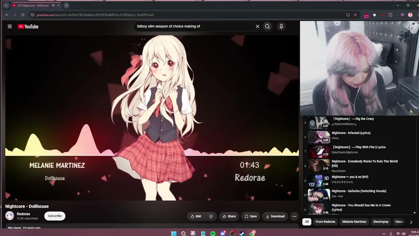Select the Melanie Martinez filter chip
The image size is (419, 236).
[354, 222]
